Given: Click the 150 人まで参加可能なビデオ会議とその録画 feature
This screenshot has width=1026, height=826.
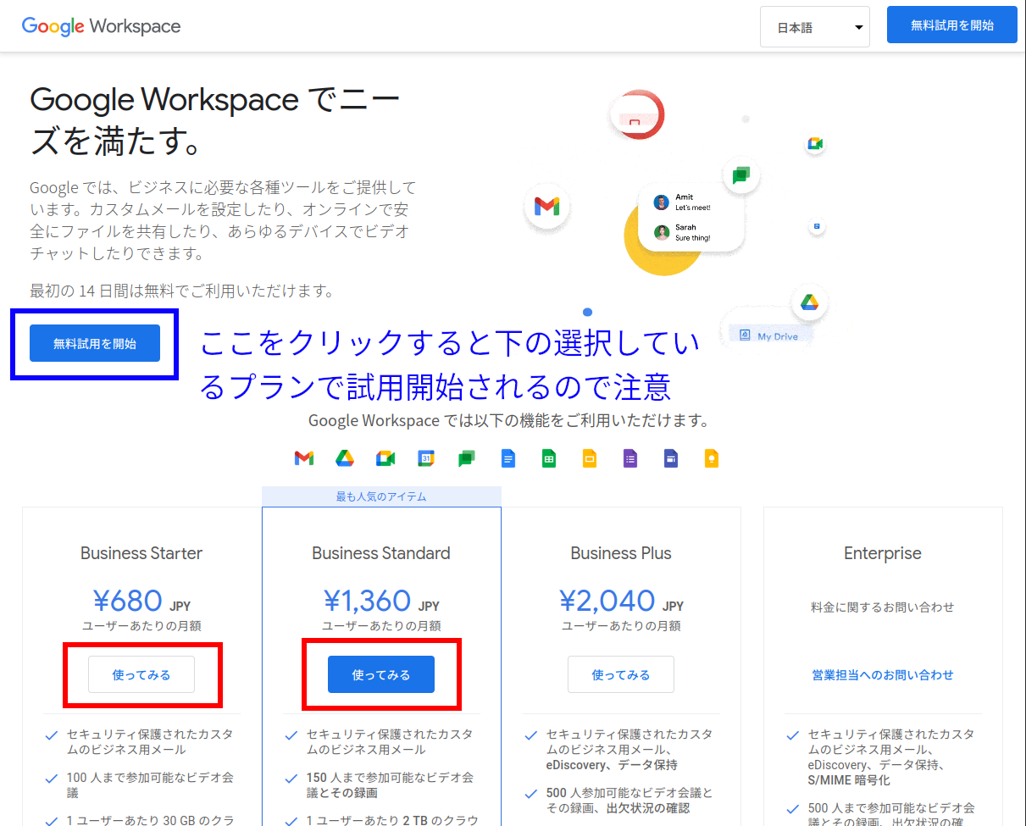Looking at the screenshot, I should tap(390, 785).
